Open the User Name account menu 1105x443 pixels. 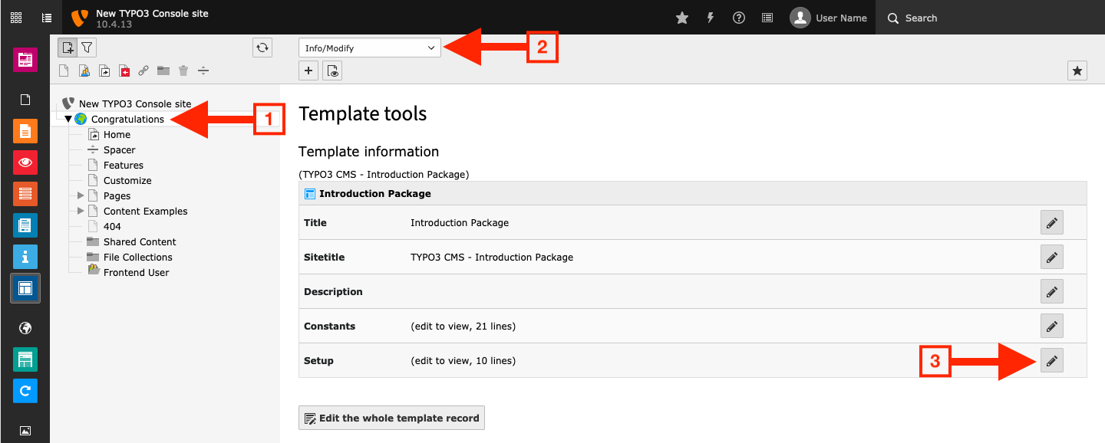coord(829,18)
